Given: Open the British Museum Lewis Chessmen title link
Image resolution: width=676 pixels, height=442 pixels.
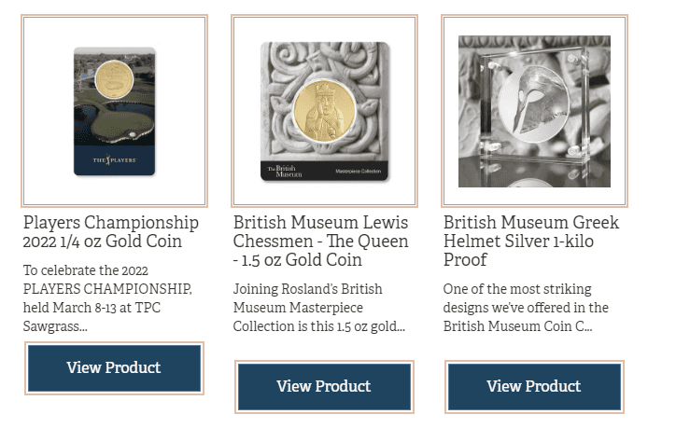Looking at the screenshot, I should [x=321, y=241].
